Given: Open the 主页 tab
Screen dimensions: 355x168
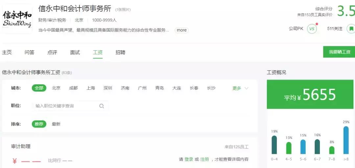Looking at the screenshot, I should (x=7, y=53).
